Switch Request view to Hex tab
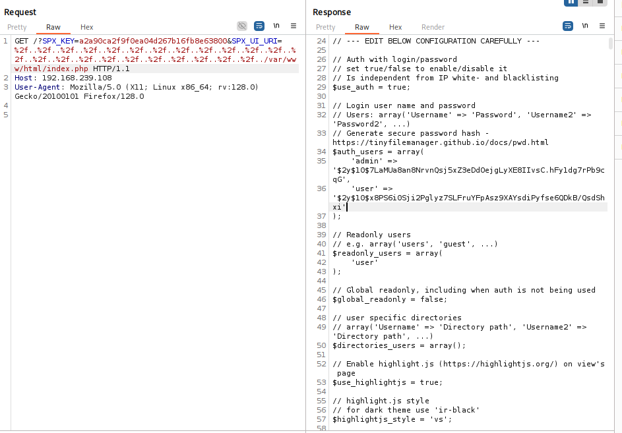This screenshot has width=622, height=433. click(87, 27)
